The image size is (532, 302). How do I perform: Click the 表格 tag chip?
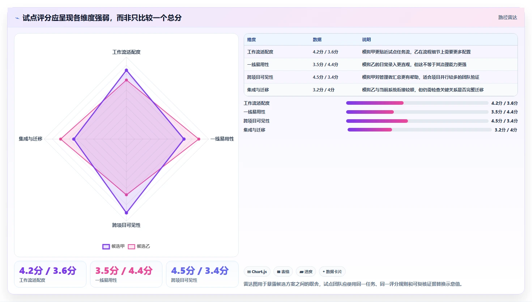283,272
